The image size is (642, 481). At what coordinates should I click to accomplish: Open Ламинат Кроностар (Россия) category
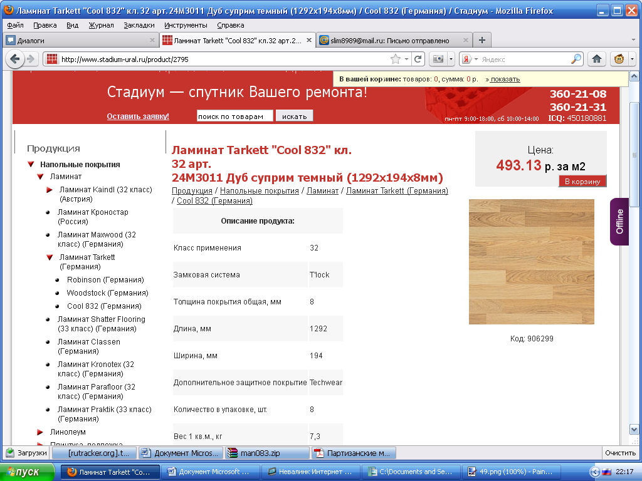click(x=93, y=217)
